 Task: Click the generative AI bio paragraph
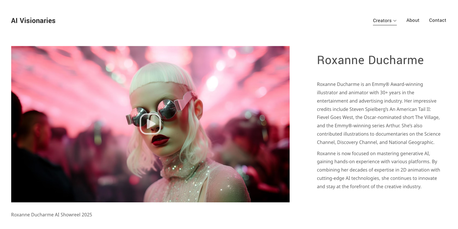coord(379,170)
